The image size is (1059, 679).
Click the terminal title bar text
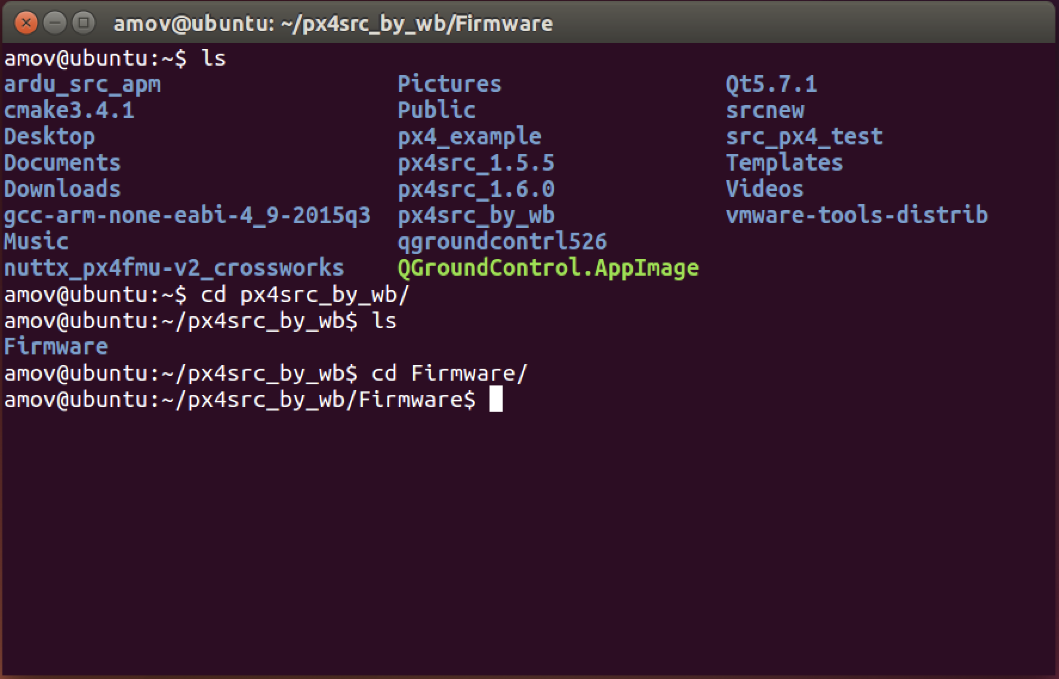pos(333,24)
